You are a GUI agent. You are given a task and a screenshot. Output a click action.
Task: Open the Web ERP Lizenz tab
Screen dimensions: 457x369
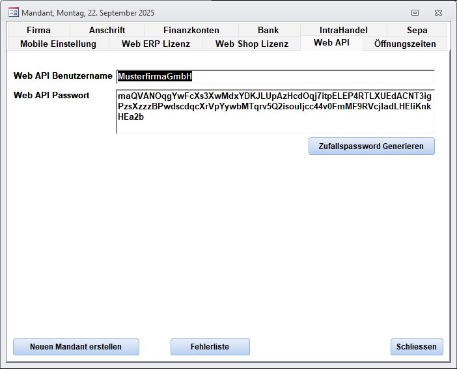pos(156,44)
